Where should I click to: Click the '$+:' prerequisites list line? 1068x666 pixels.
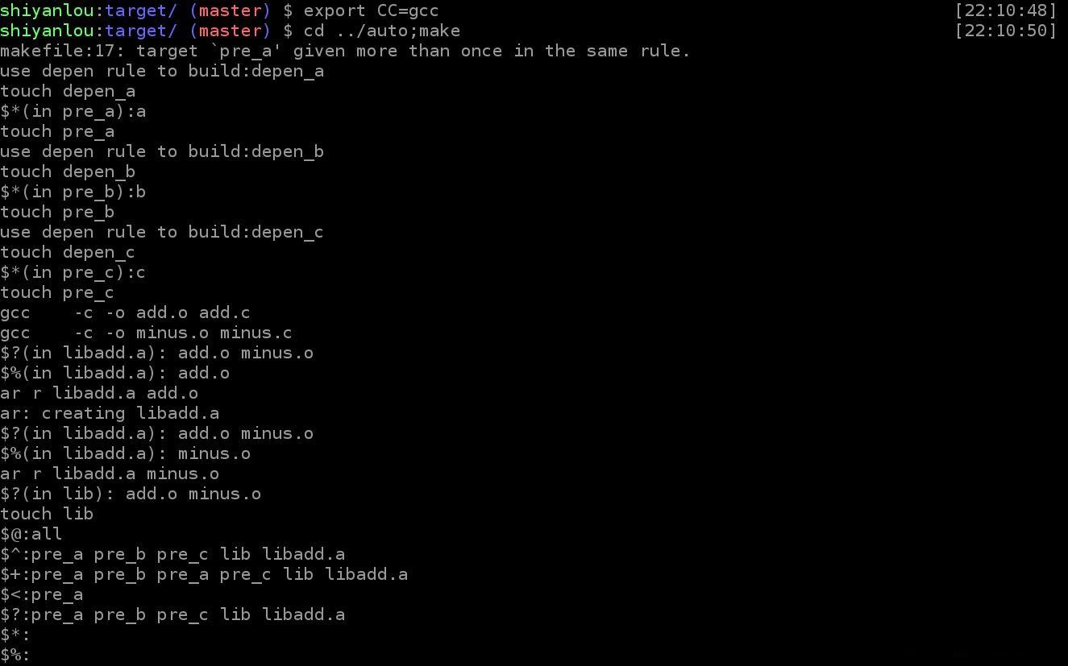coord(204,574)
